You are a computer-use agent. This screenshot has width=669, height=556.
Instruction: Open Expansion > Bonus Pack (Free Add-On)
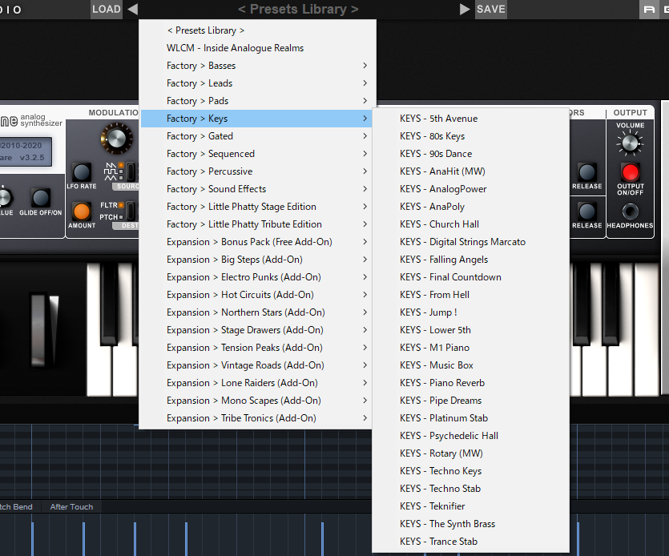tap(256, 242)
